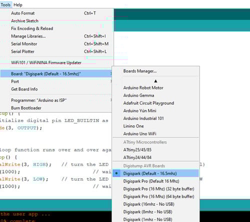Image resolution: width=250 pixels, height=222 pixels.
Task: Select Digispark Pro (Default 16 Mhz)
Action: click(x=156, y=181)
